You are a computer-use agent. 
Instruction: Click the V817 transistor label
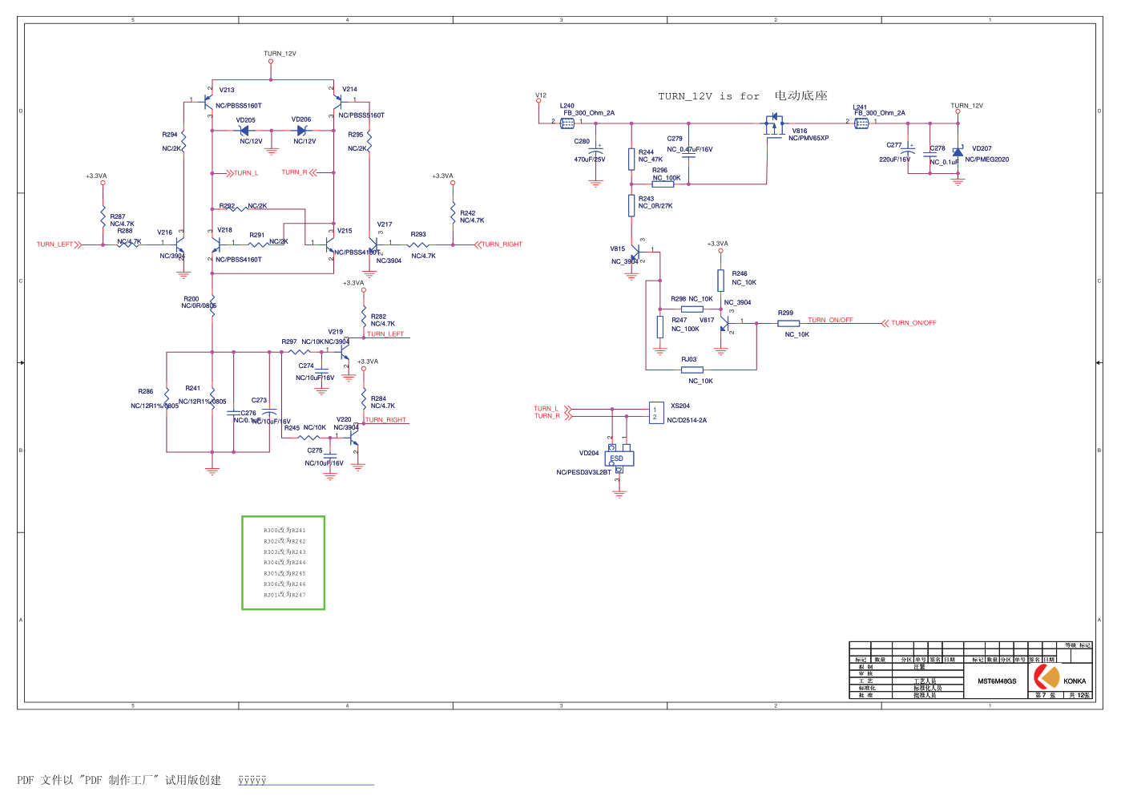(x=707, y=320)
